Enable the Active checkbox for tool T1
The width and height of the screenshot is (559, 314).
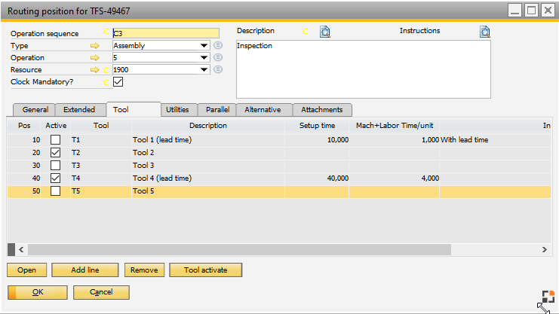56,140
